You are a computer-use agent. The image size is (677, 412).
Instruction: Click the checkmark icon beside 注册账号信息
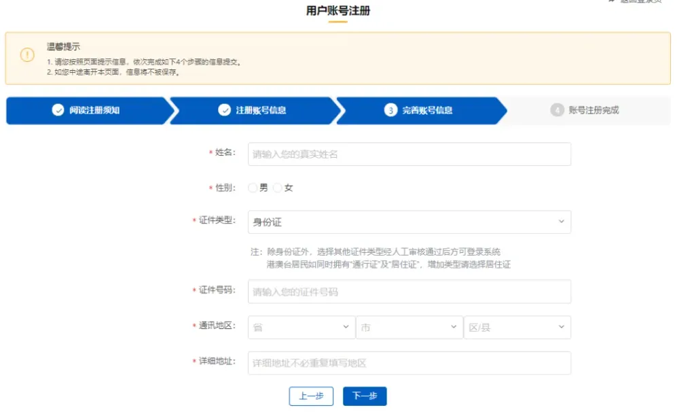pos(224,110)
